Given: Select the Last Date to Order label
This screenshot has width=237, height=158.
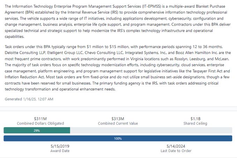Looking at the screenshot, I should point(176,151).
